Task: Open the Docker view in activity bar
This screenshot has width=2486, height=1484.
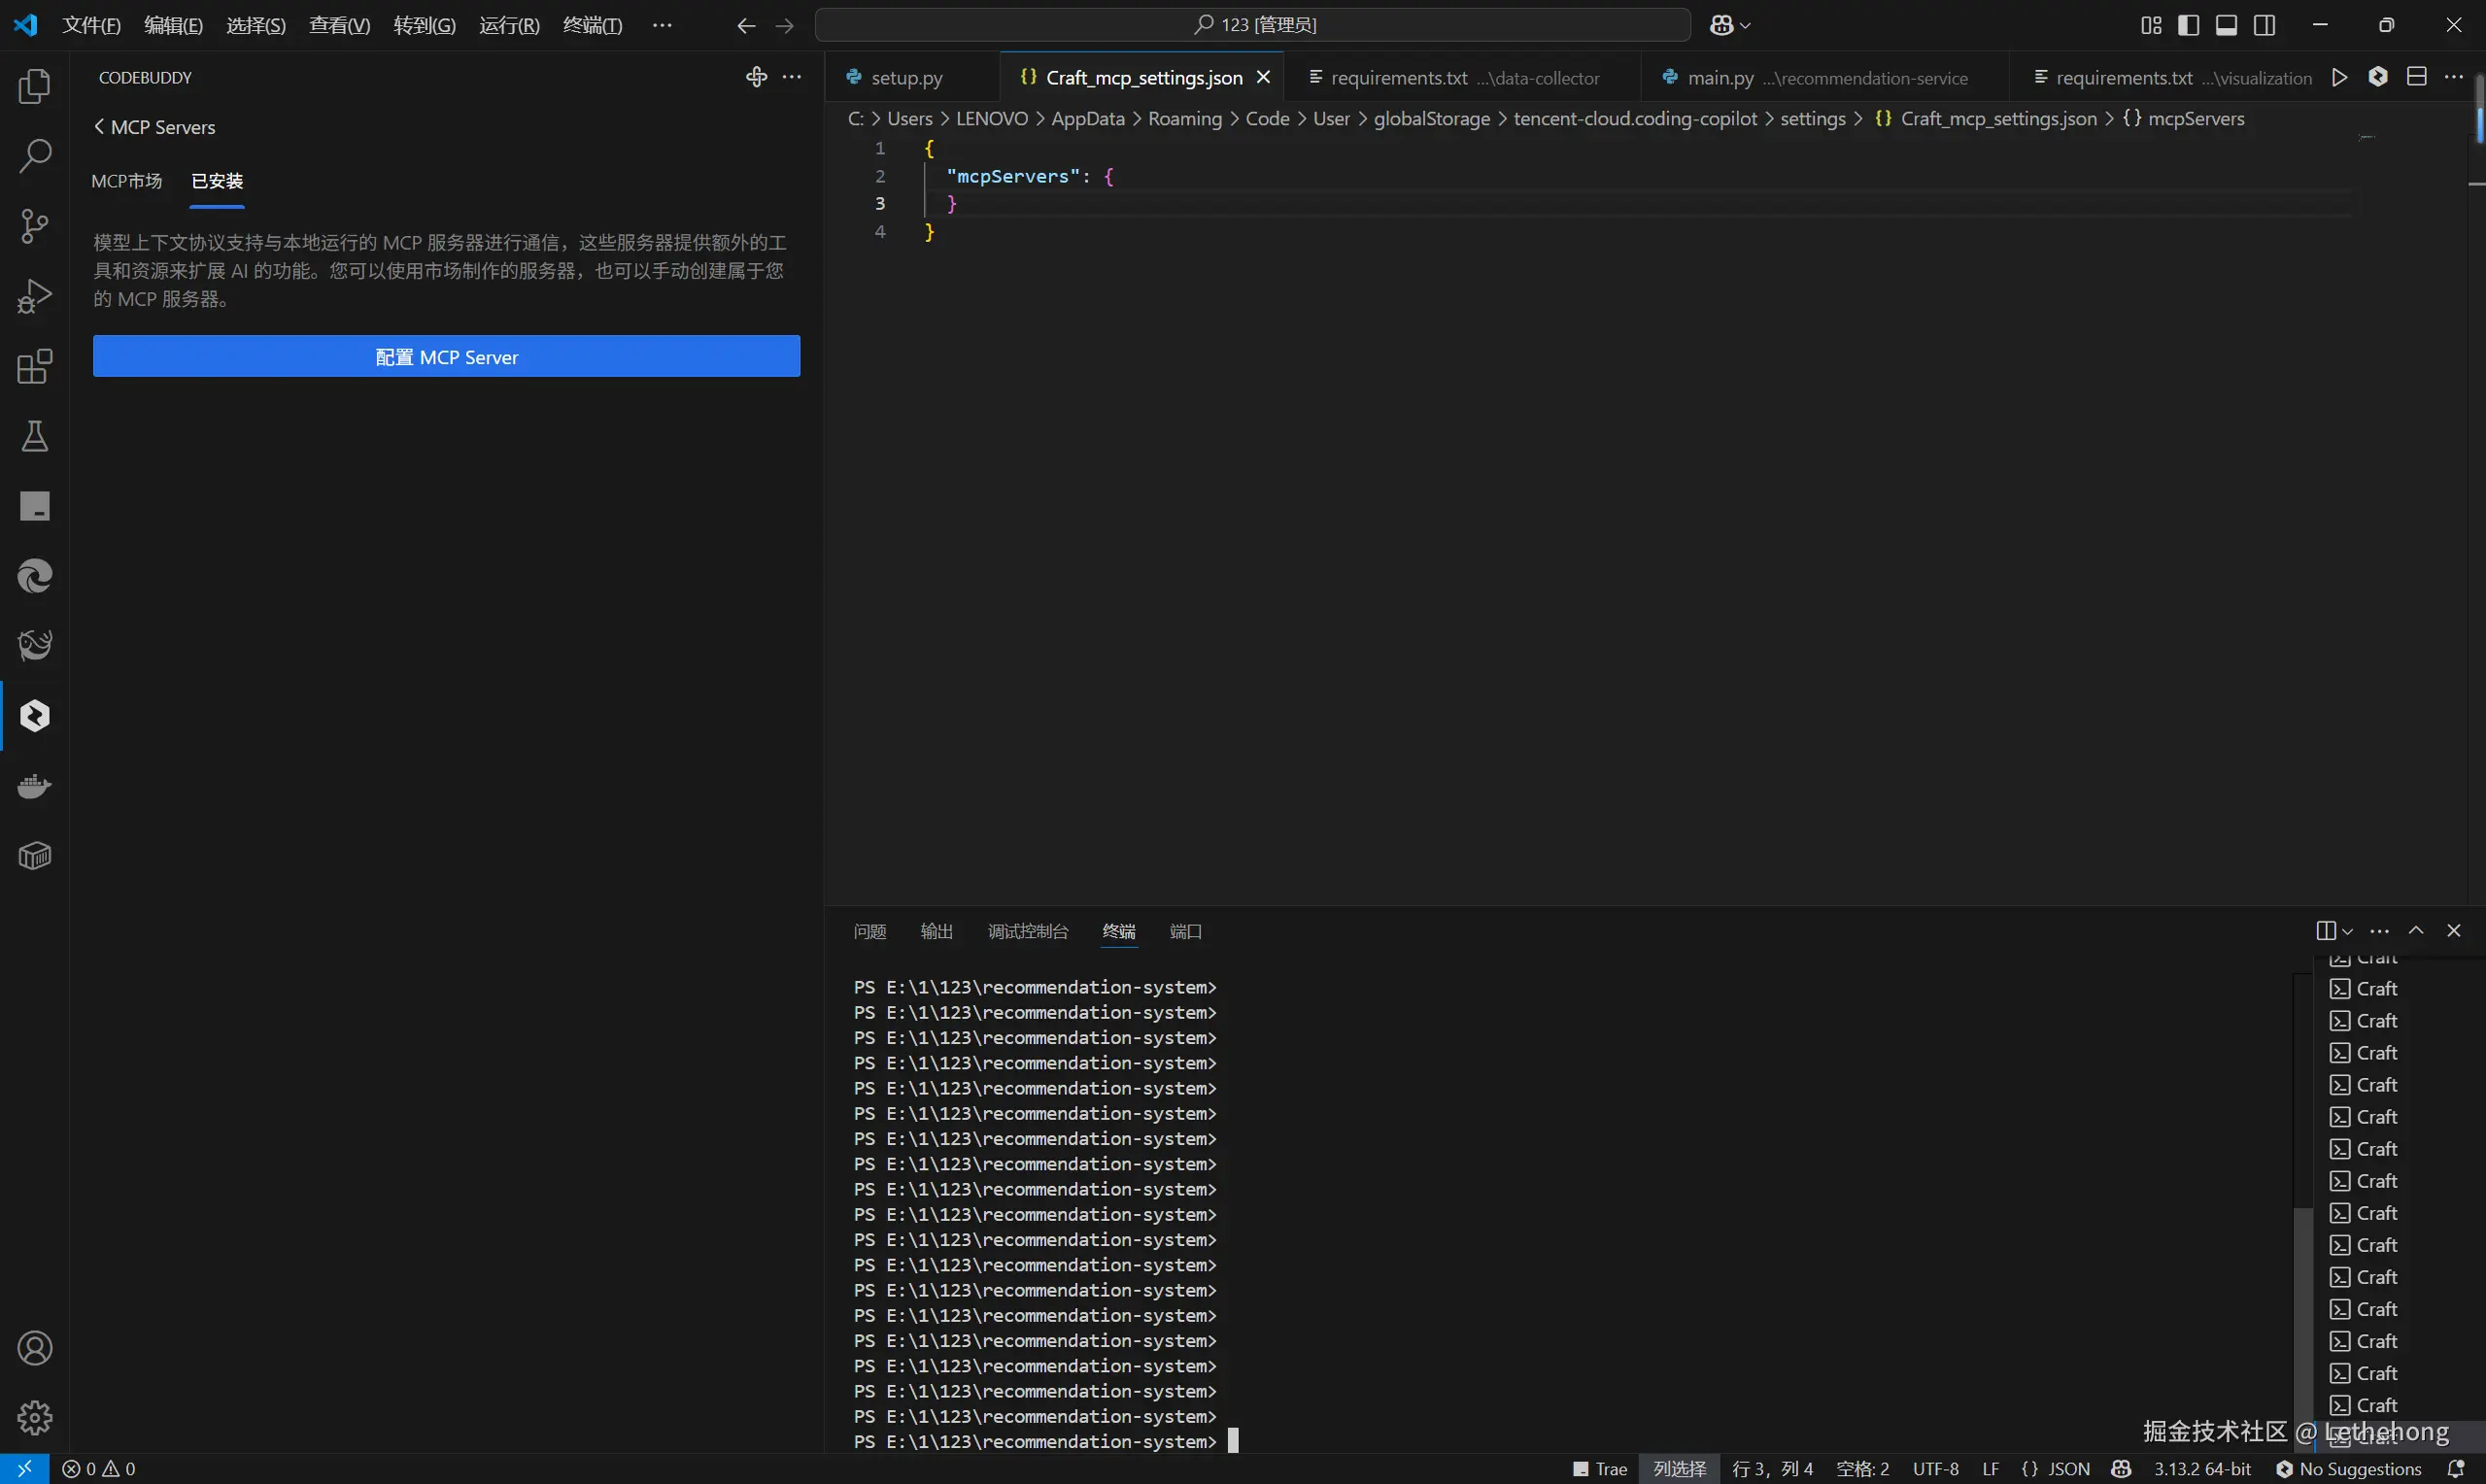Action: pyautogui.click(x=35, y=786)
